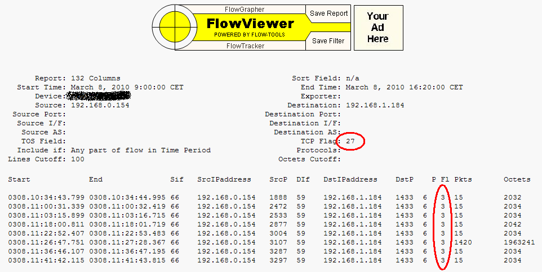Click the yellow crosshair circle logo

coord(175,27)
